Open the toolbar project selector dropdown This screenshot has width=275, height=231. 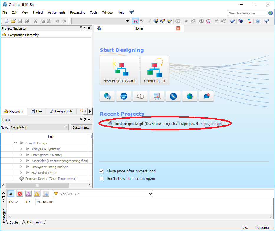pos(101,21)
